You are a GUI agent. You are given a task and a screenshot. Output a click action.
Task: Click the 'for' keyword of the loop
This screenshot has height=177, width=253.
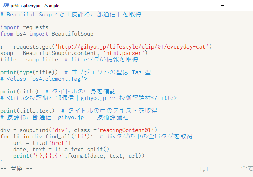pyautogui.click(x=5, y=137)
